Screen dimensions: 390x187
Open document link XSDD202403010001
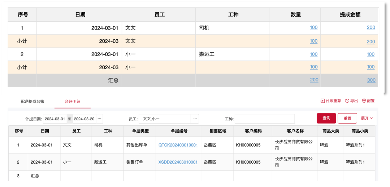pos(178,162)
